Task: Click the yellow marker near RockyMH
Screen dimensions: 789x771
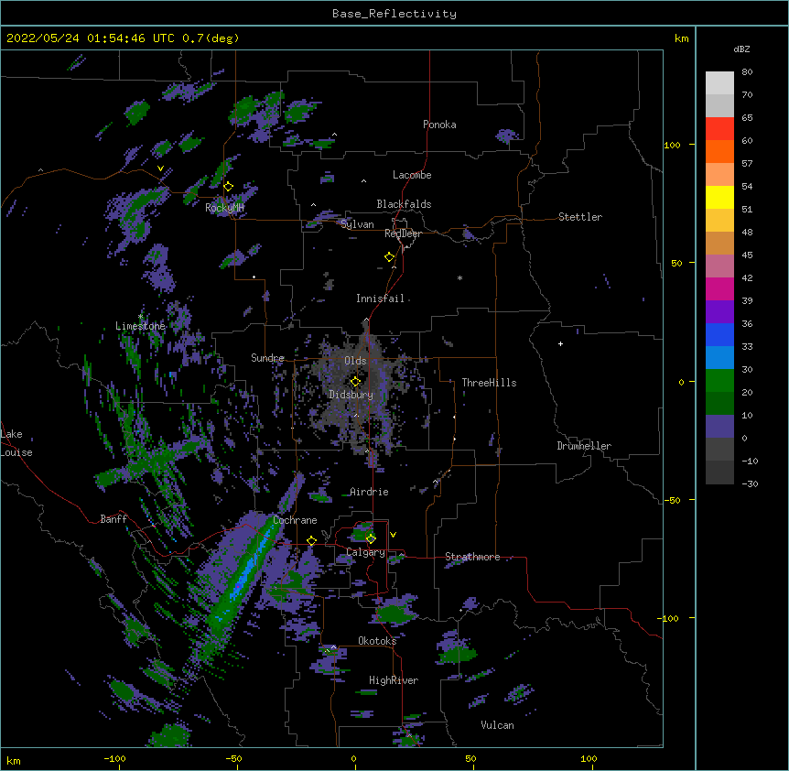Action: (229, 187)
